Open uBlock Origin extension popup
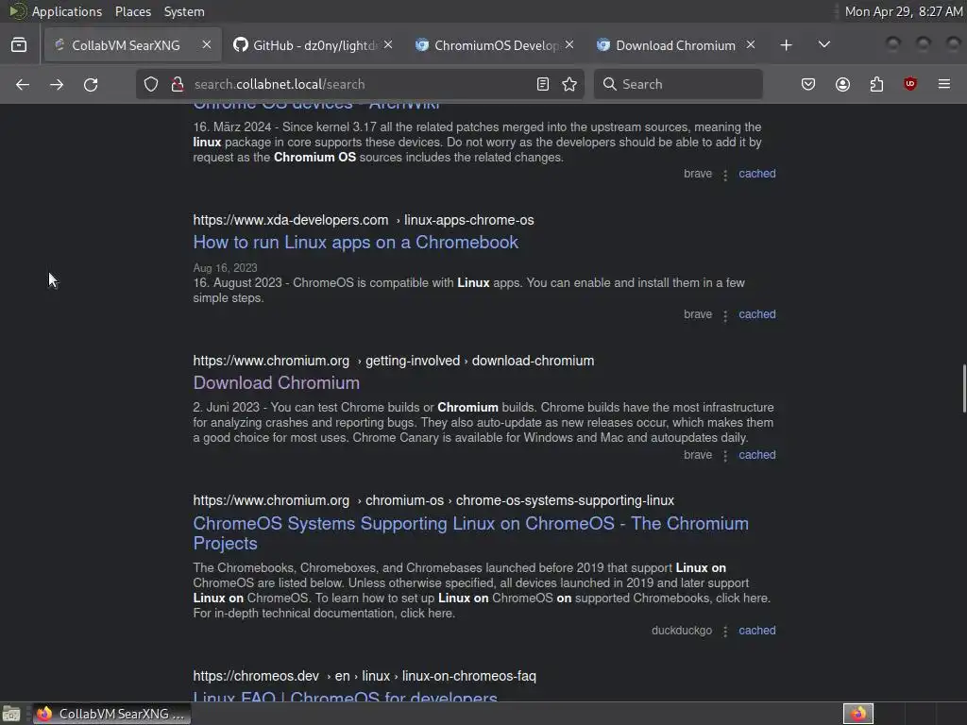 pos(910,84)
